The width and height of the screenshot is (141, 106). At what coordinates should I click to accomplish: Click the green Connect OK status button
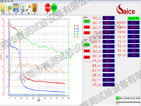coord(134,18)
